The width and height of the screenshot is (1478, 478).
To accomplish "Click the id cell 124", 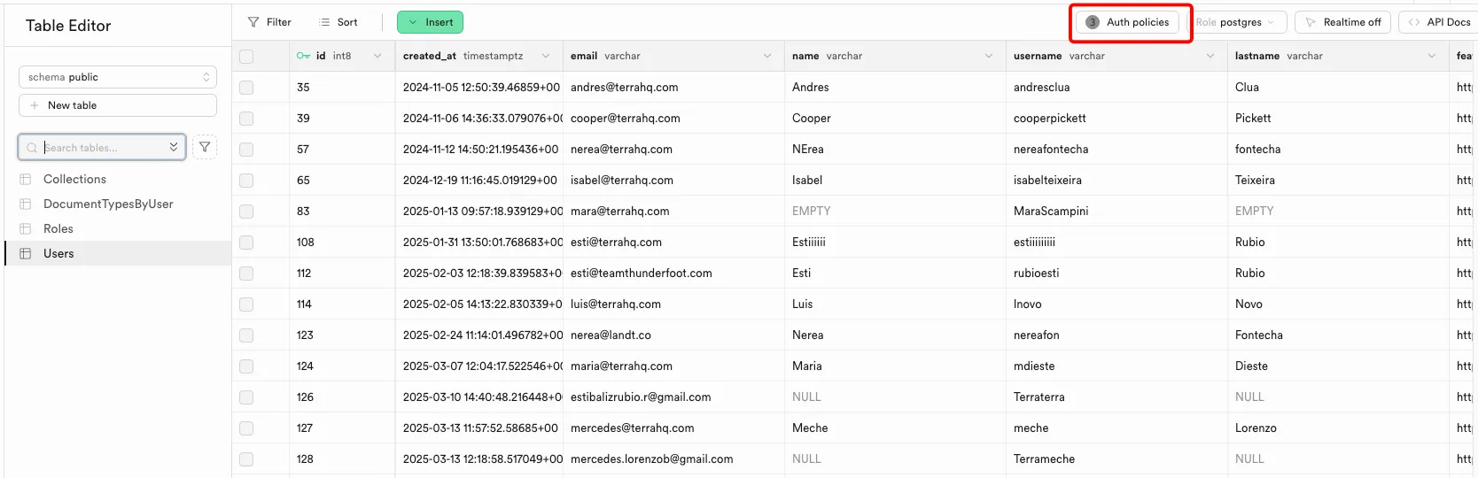I will [x=342, y=366].
